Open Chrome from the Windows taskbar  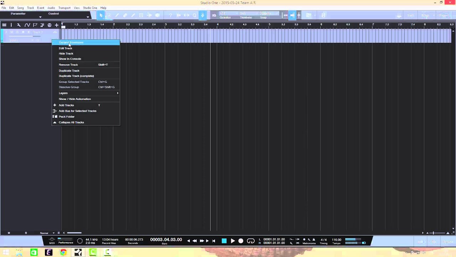coord(63,253)
